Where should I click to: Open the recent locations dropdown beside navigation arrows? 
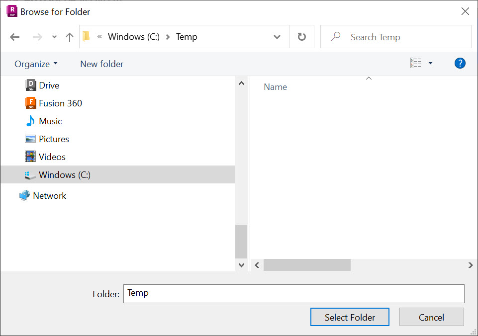click(x=54, y=36)
